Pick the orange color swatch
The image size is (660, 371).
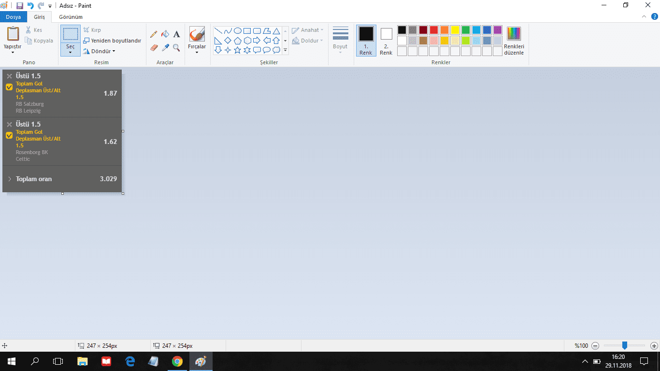pyautogui.click(x=445, y=30)
